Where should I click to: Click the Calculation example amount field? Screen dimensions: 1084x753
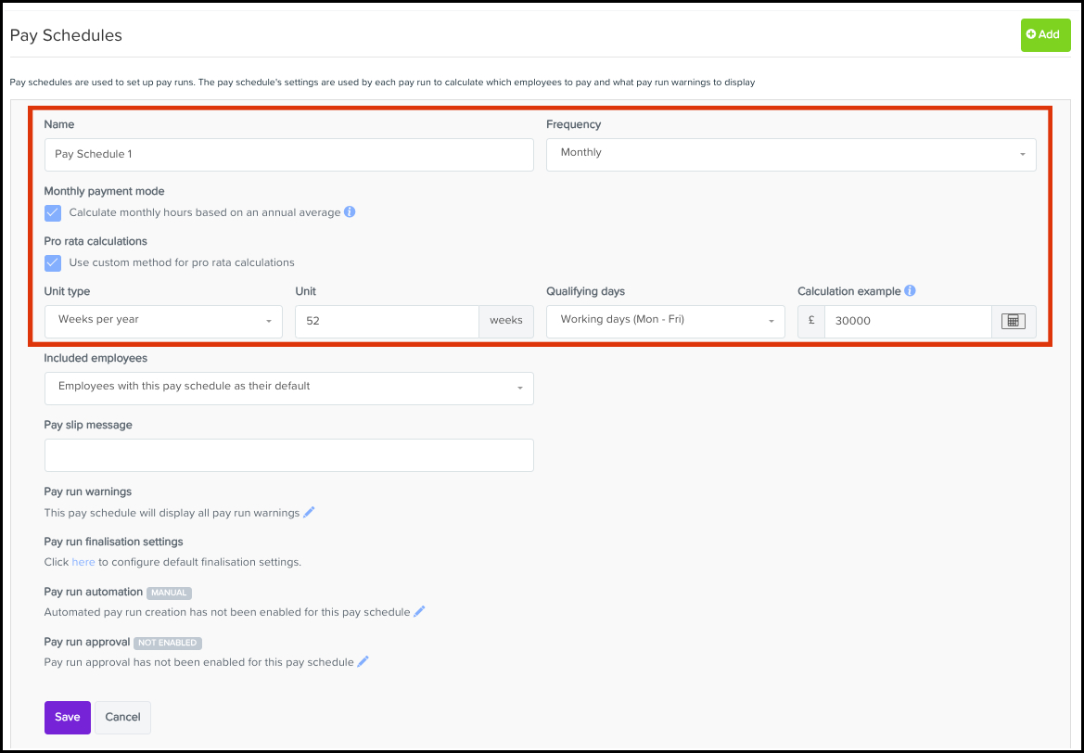point(907,321)
